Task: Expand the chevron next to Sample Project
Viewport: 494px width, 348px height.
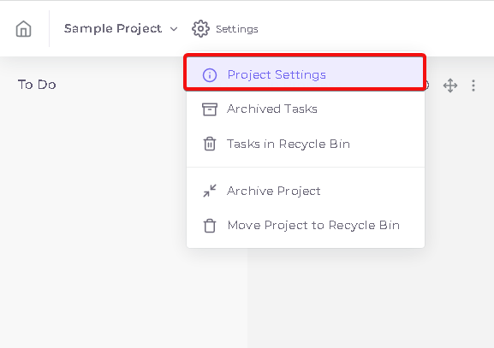Action: coord(174,29)
